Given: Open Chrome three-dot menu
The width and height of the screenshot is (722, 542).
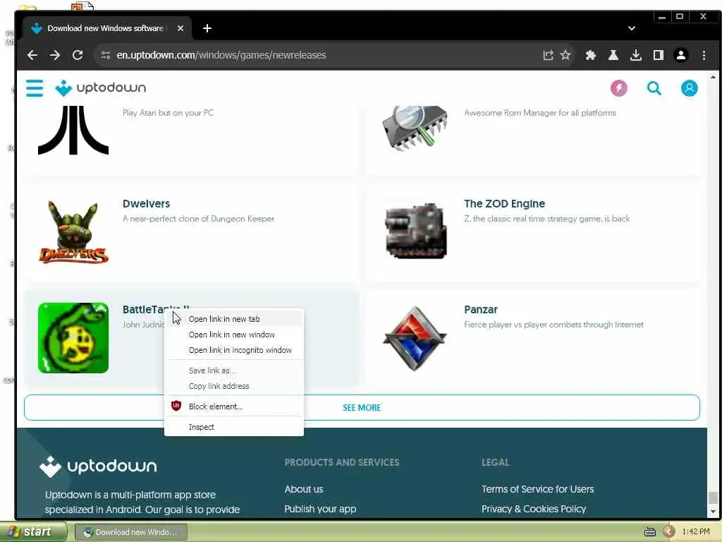Looking at the screenshot, I should click(x=704, y=55).
